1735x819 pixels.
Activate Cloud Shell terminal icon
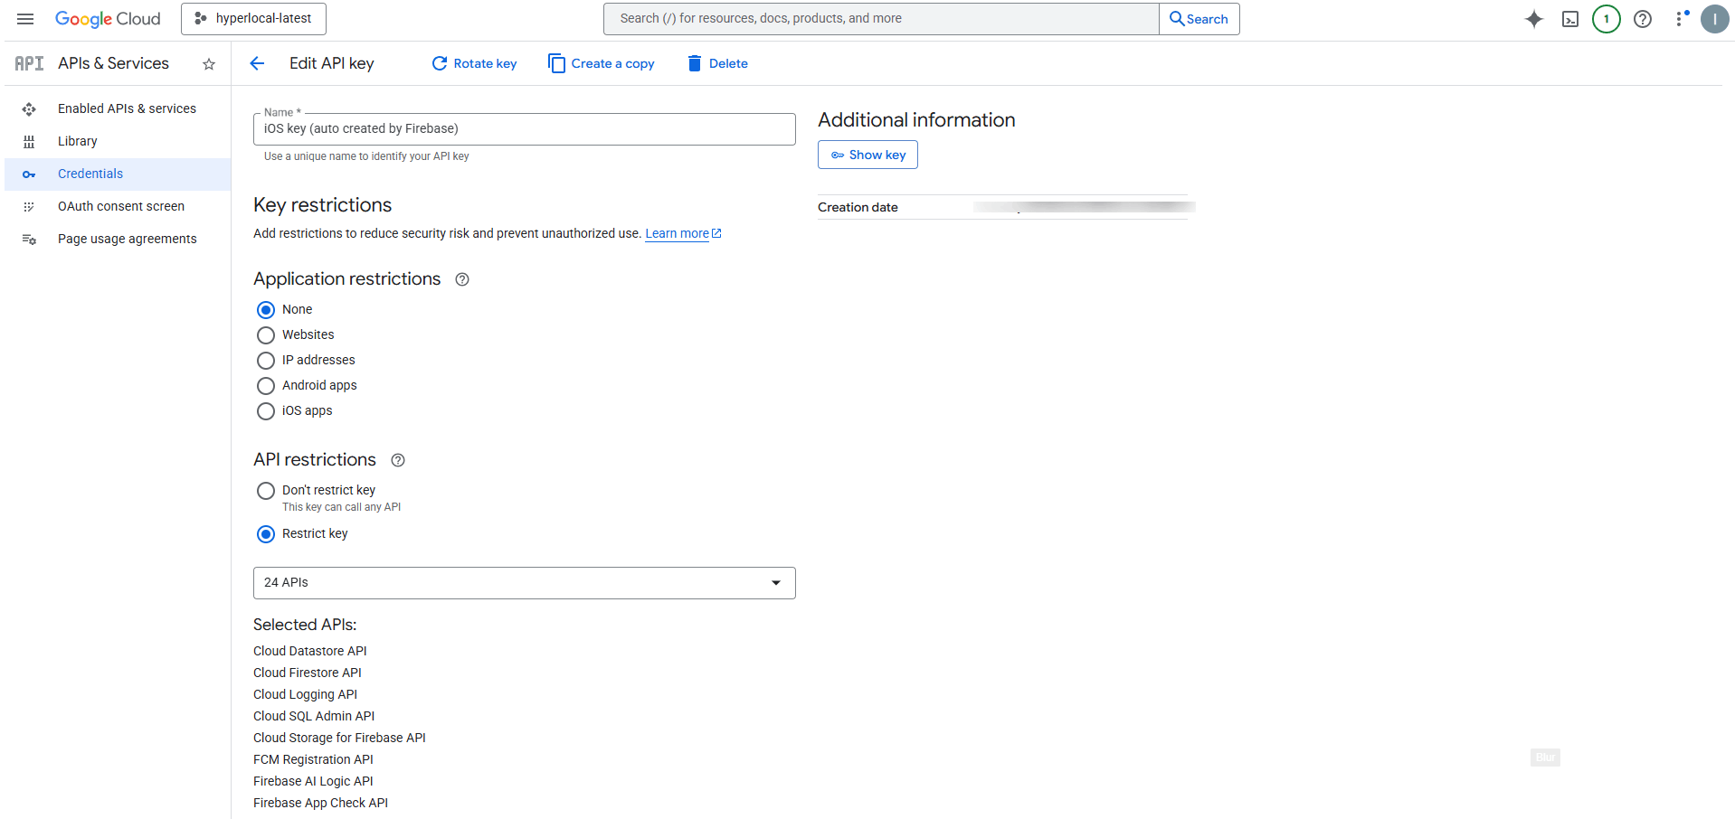pos(1570,19)
